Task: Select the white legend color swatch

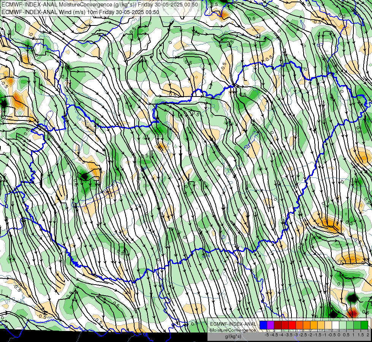Action: coord(336,325)
